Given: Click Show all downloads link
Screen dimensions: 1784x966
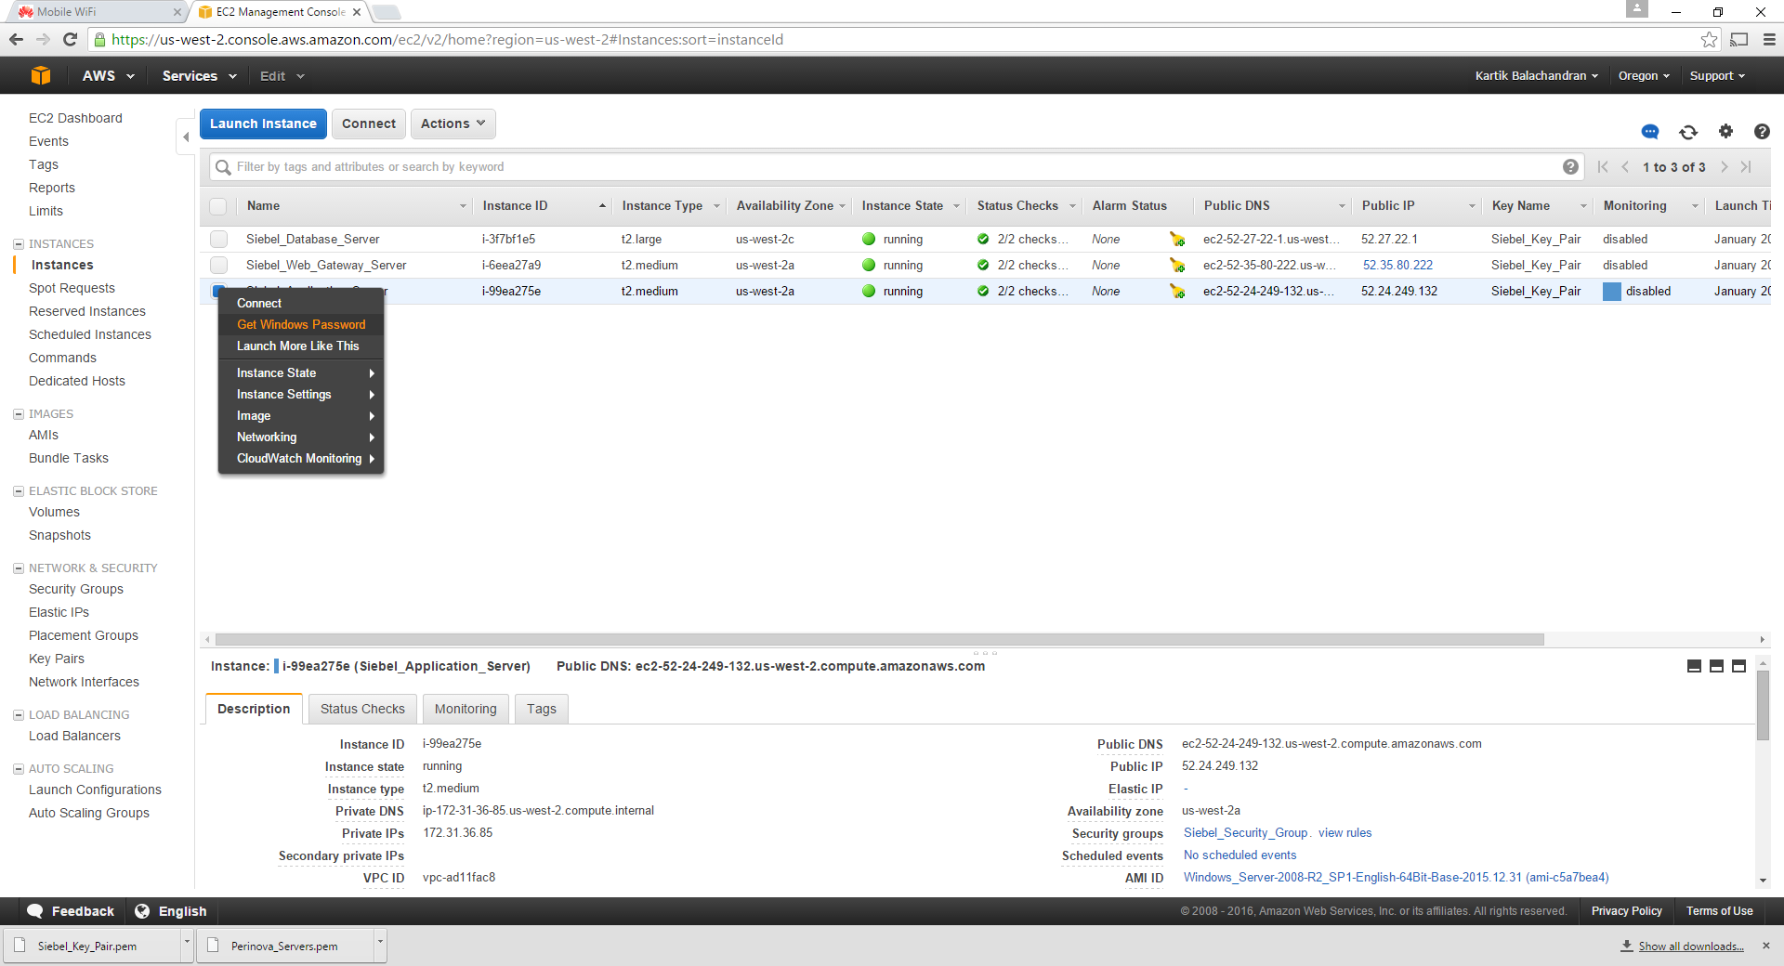Looking at the screenshot, I should click(1690, 946).
